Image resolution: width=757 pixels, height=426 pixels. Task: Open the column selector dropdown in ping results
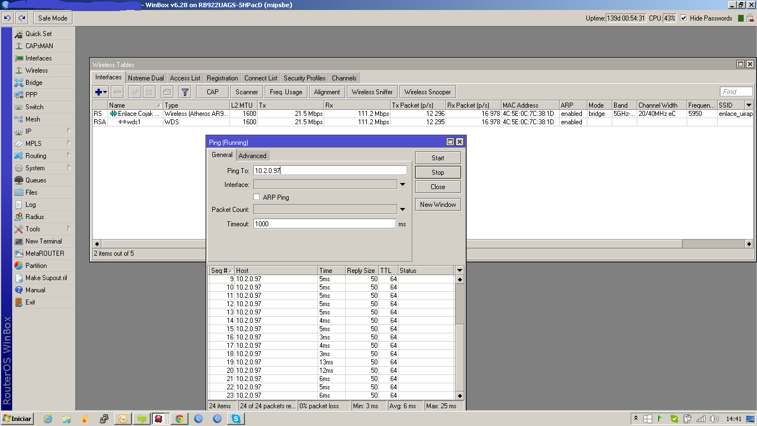459,271
